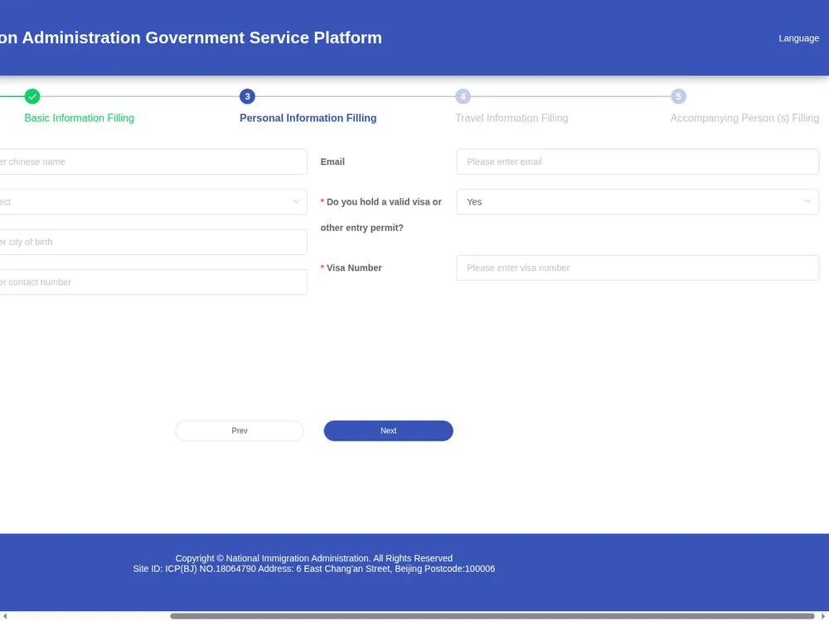This screenshot has width=829, height=621.
Task: Select Travel Information Filling step
Action: point(511,118)
